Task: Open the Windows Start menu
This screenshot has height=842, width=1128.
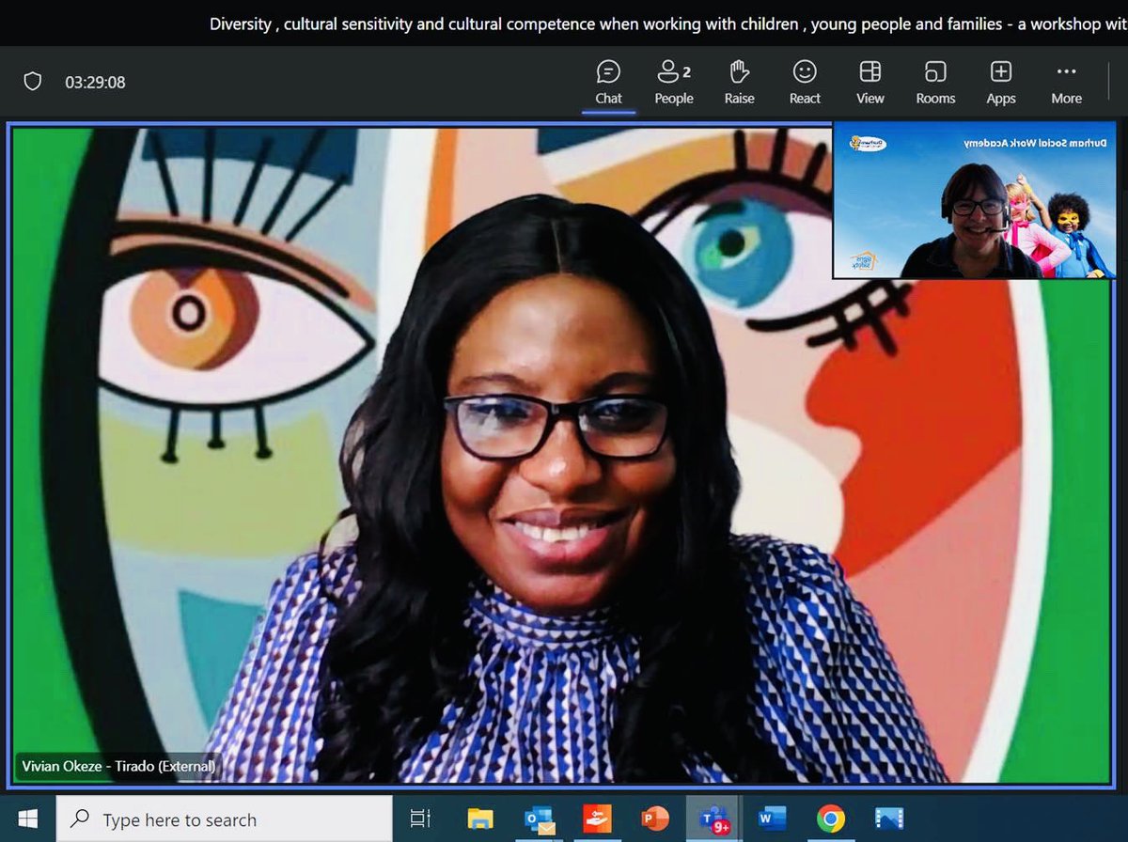Action: click(x=28, y=819)
